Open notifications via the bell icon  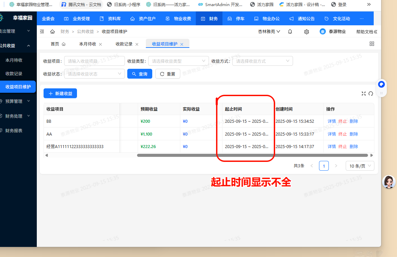(x=290, y=31)
